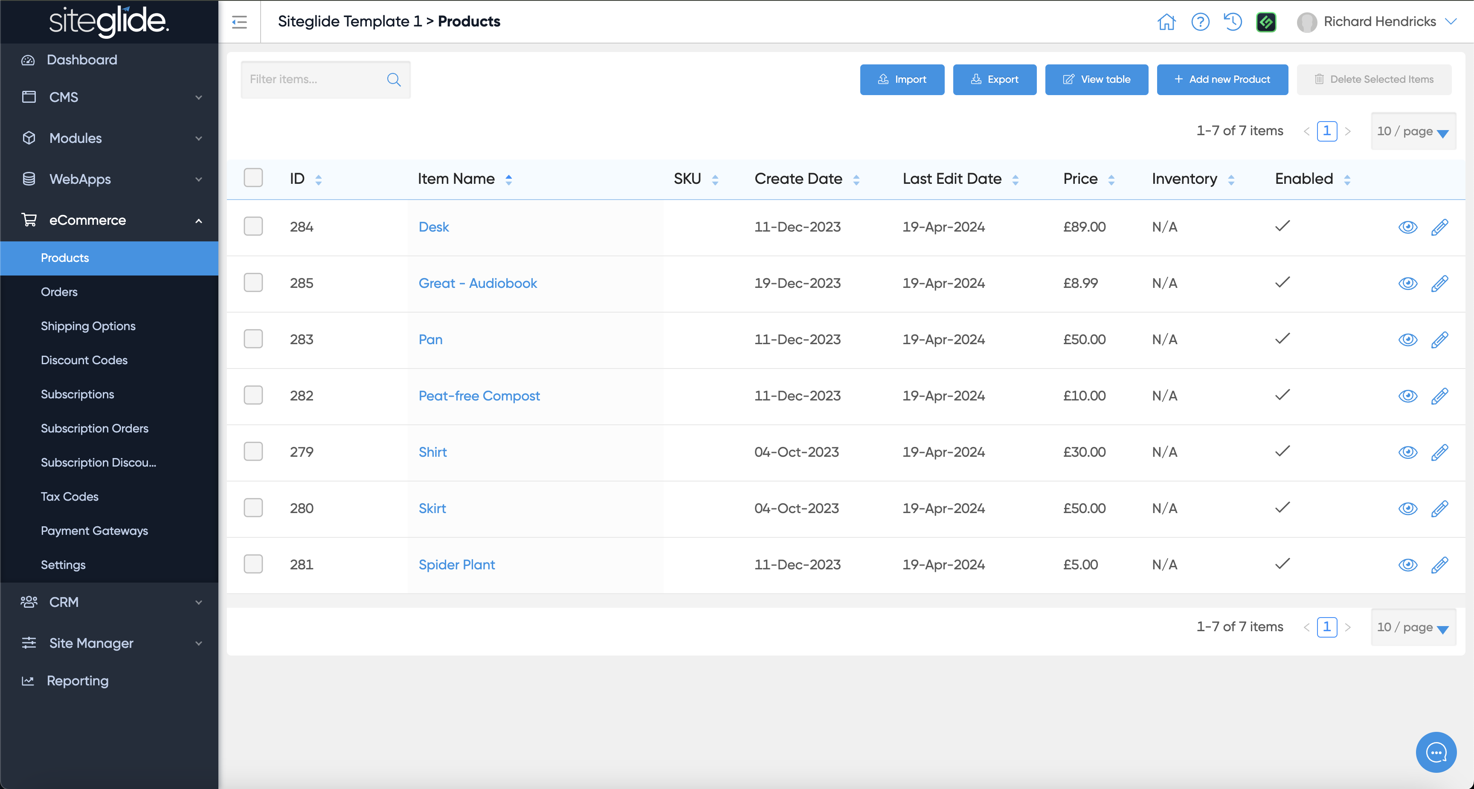
Task: Click the Add new Product button
Action: click(1222, 79)
